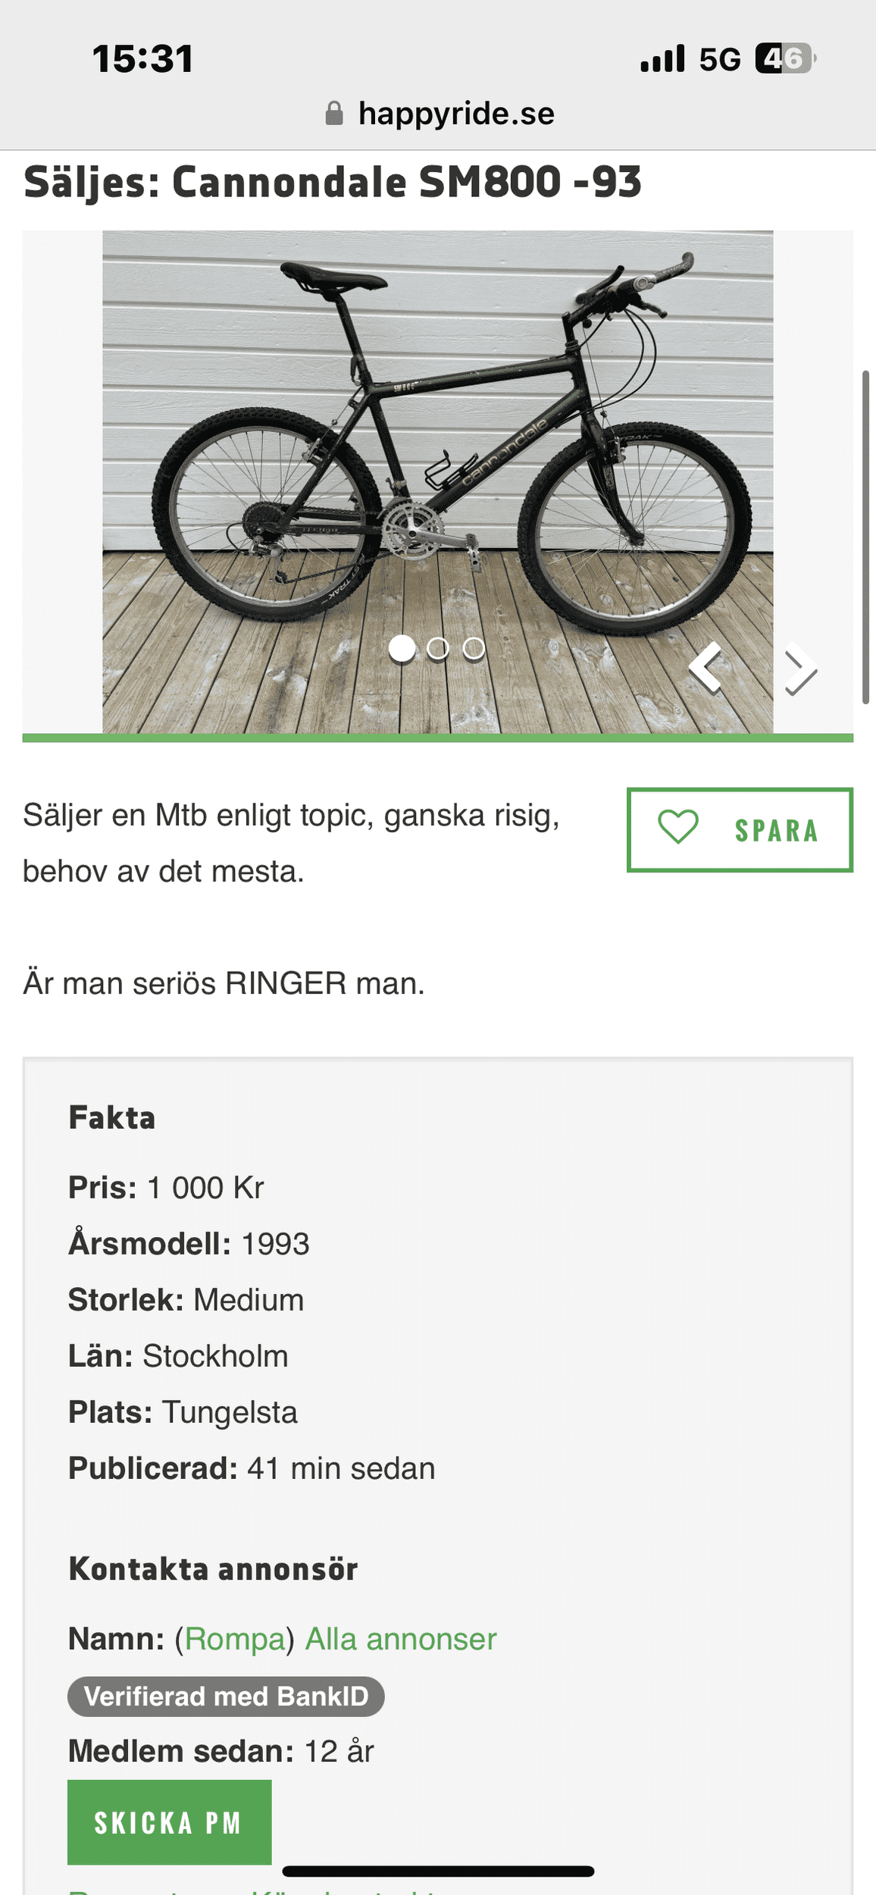Tap the home indicator bar at bottom
This screenshot has height=1895, width=876.
(x=438, y=1871)
